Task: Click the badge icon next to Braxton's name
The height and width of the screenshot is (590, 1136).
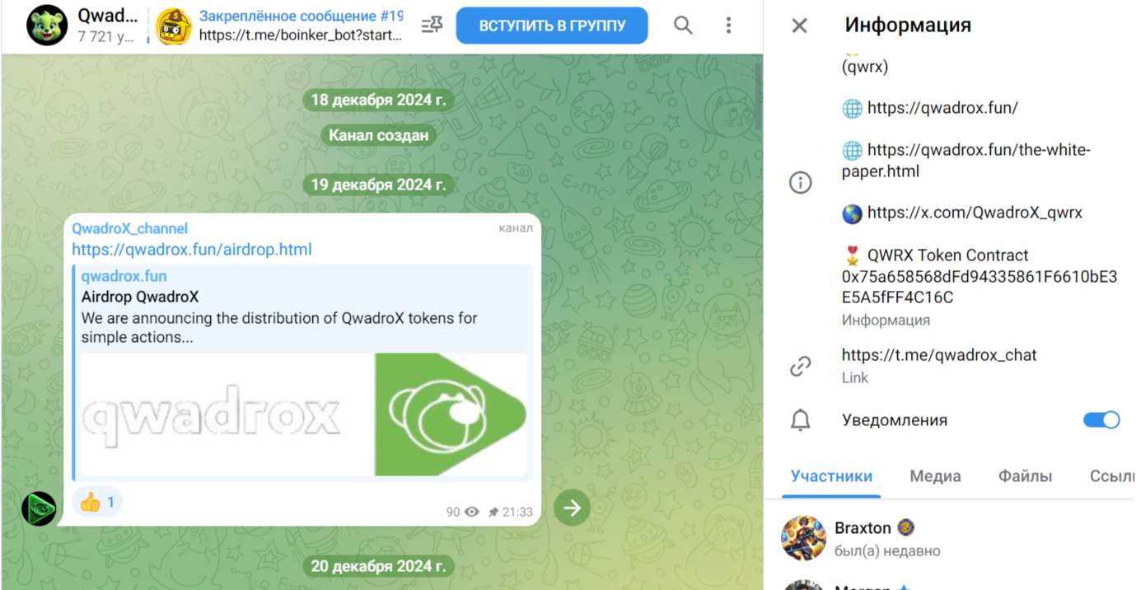Action: click(x=906, y=527)
